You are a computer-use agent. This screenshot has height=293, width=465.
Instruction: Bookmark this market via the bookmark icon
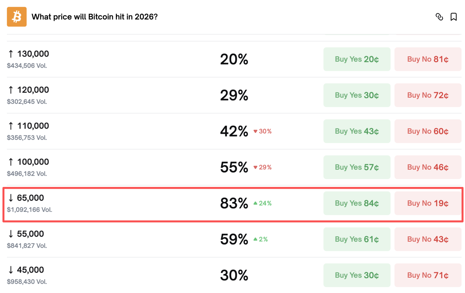pos(453,17)
